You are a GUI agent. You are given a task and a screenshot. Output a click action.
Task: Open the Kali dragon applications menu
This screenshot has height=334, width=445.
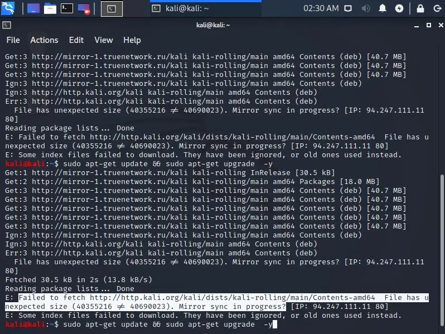(8, 8)
